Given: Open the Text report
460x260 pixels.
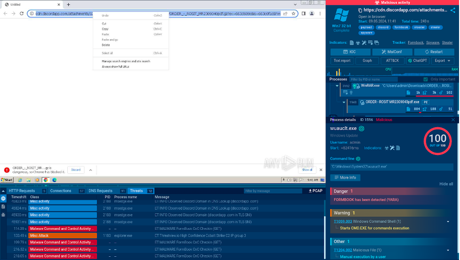Looking at the screenshot, I should coord(342,61).
